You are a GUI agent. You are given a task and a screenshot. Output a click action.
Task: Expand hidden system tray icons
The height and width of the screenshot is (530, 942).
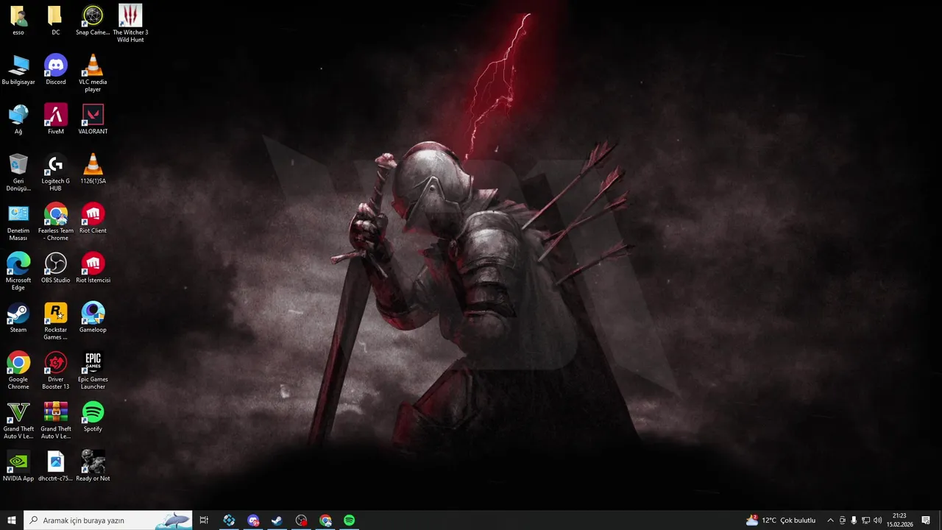[x=830, y=520]
